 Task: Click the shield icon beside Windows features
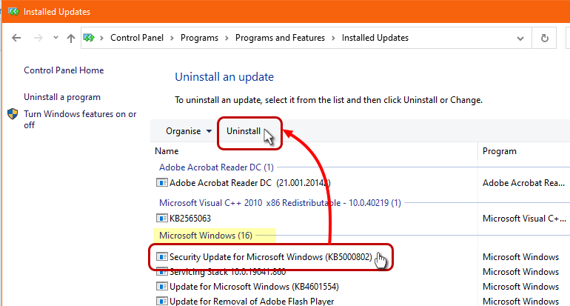pos(13,114)
